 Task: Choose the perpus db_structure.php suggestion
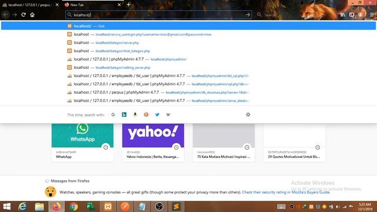[x=188, y=92]
